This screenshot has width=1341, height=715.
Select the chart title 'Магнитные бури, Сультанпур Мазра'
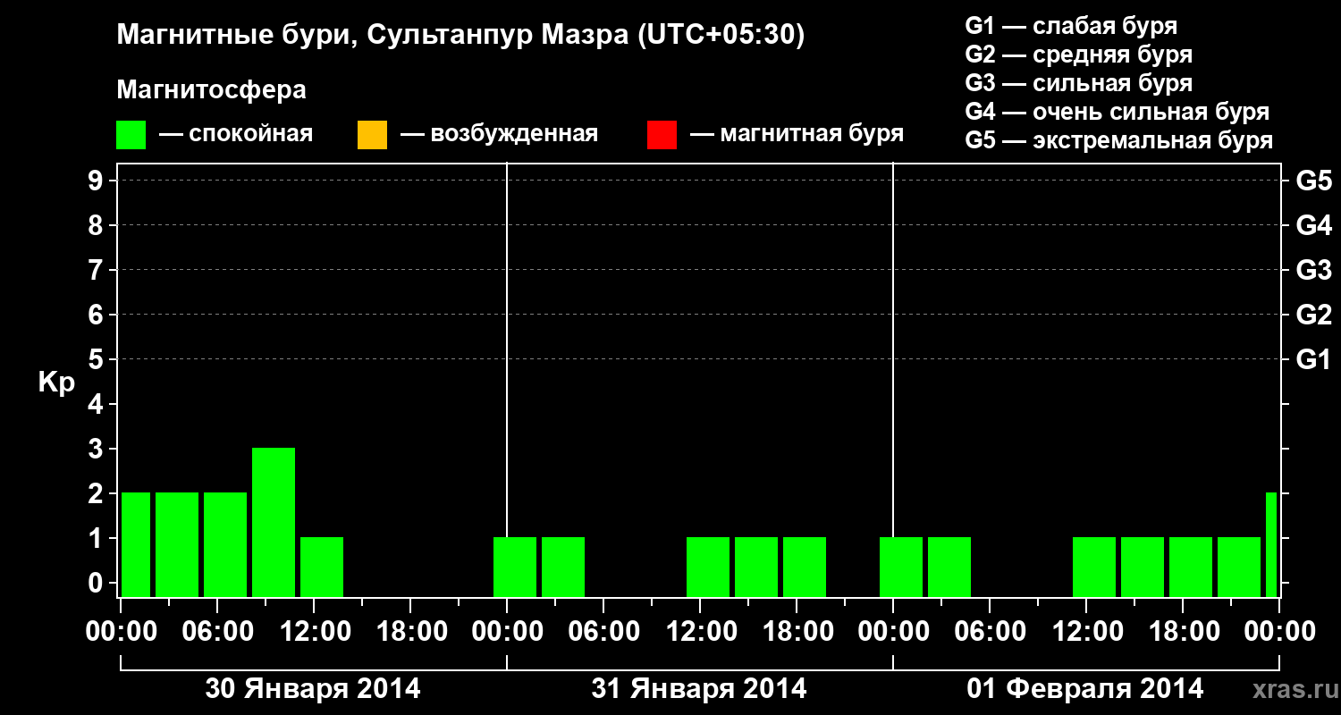371,36
